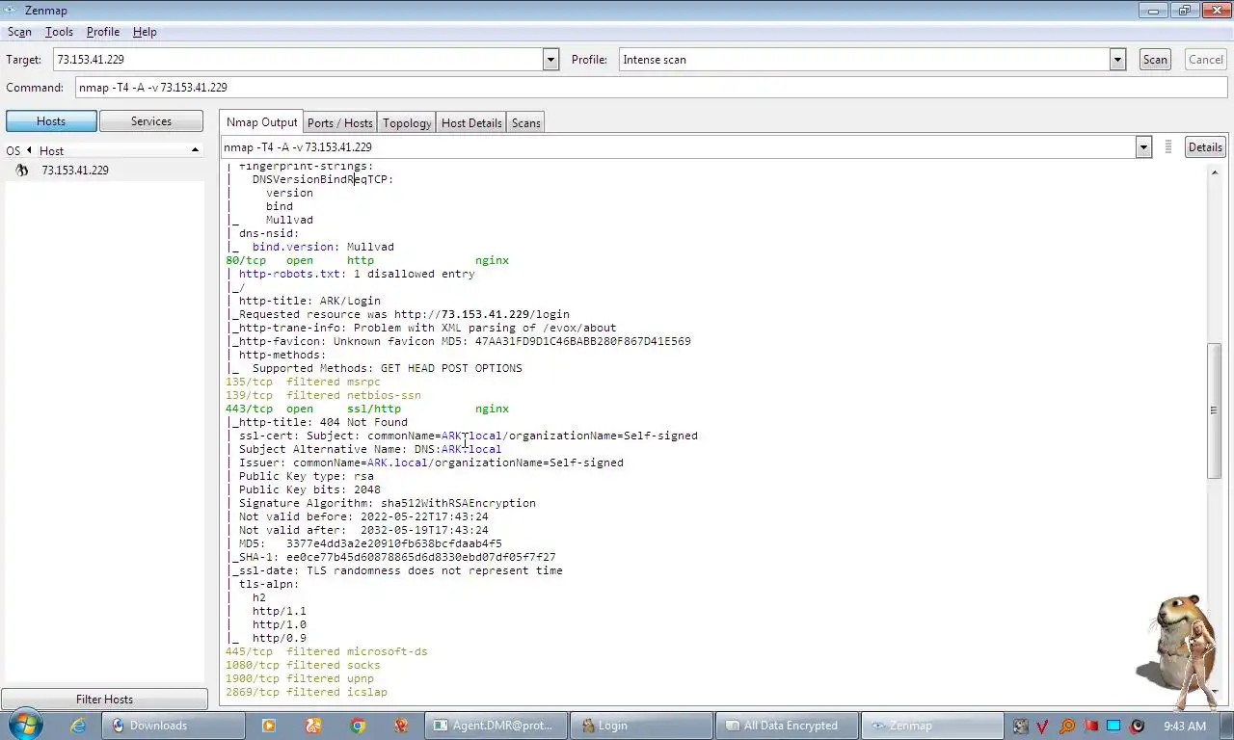The height and width of the screenshot is (740, 1234).
Task: Open the Scan menu
Action: [19, 32]
